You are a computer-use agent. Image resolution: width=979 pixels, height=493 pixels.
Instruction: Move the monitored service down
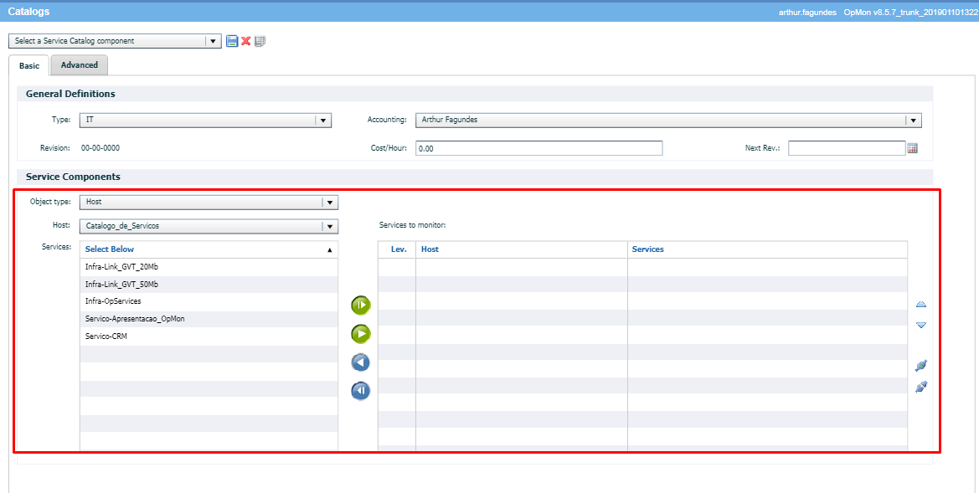[x=921, y=325]
